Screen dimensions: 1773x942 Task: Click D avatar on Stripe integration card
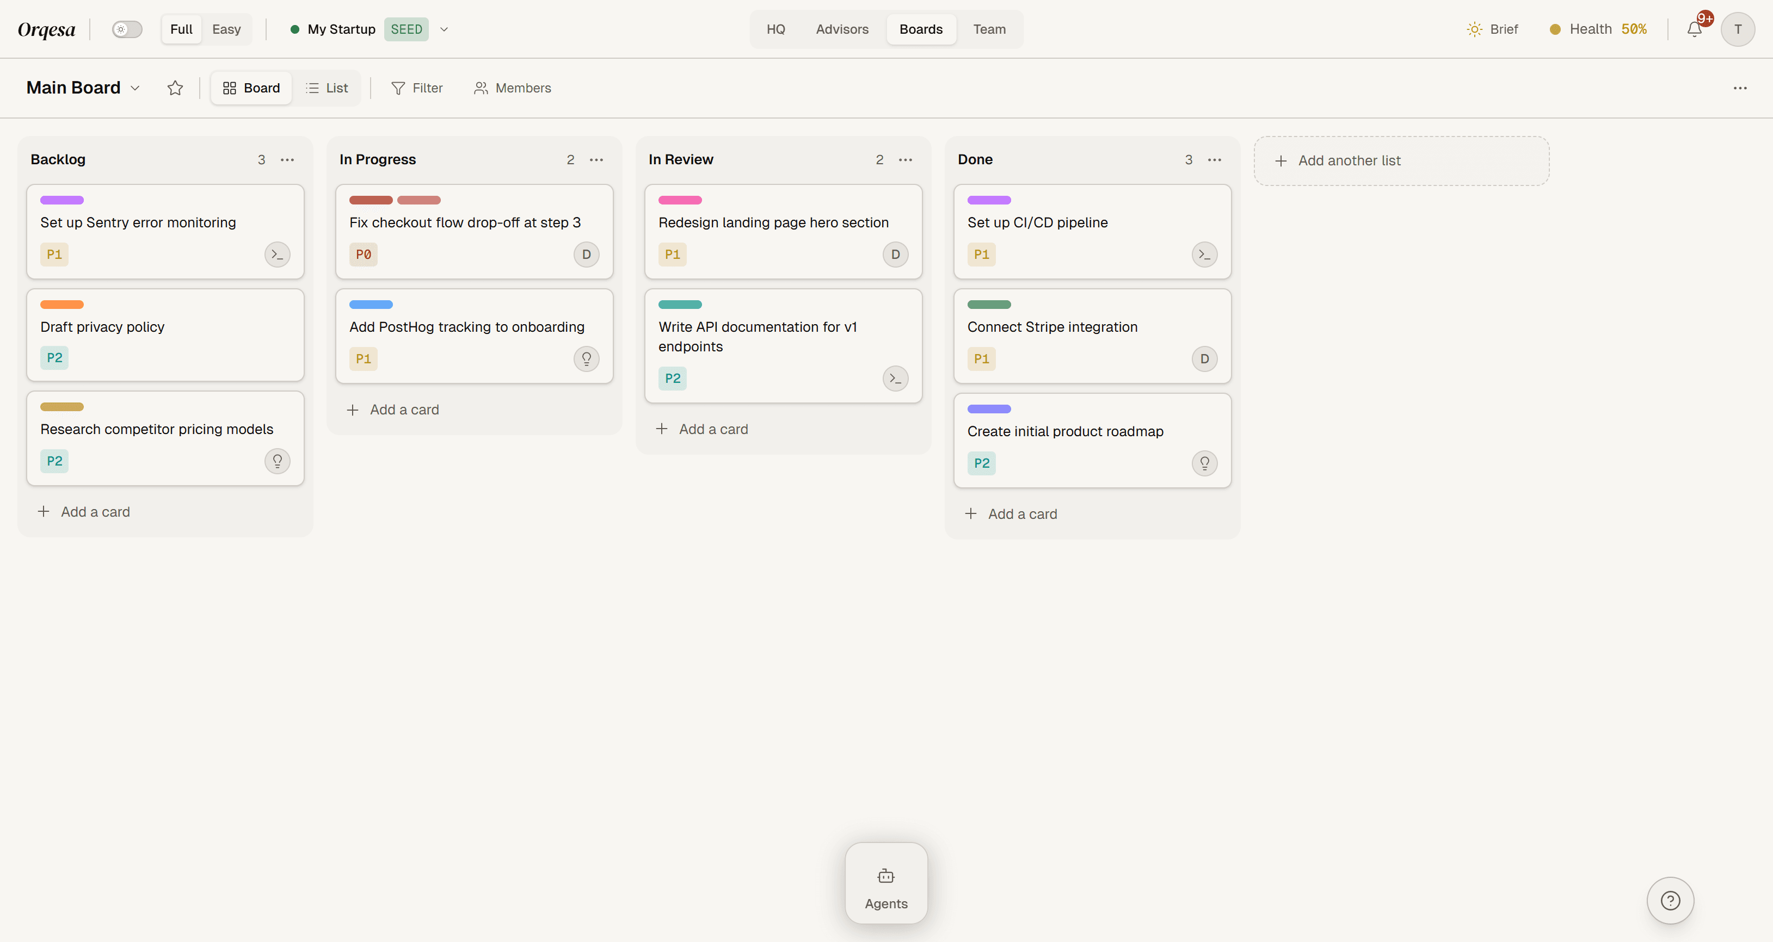(1204, 358)
